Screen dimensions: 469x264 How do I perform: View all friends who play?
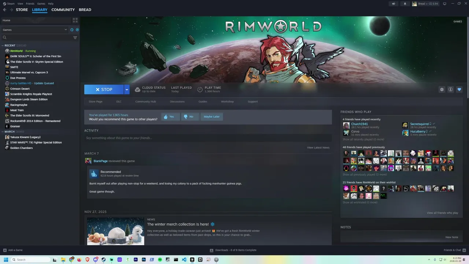tap(442, 213)
